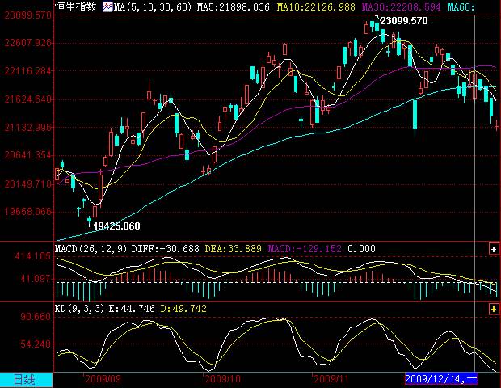
Task: Click the 恒生指数 index title
Action: pos(76,6)
